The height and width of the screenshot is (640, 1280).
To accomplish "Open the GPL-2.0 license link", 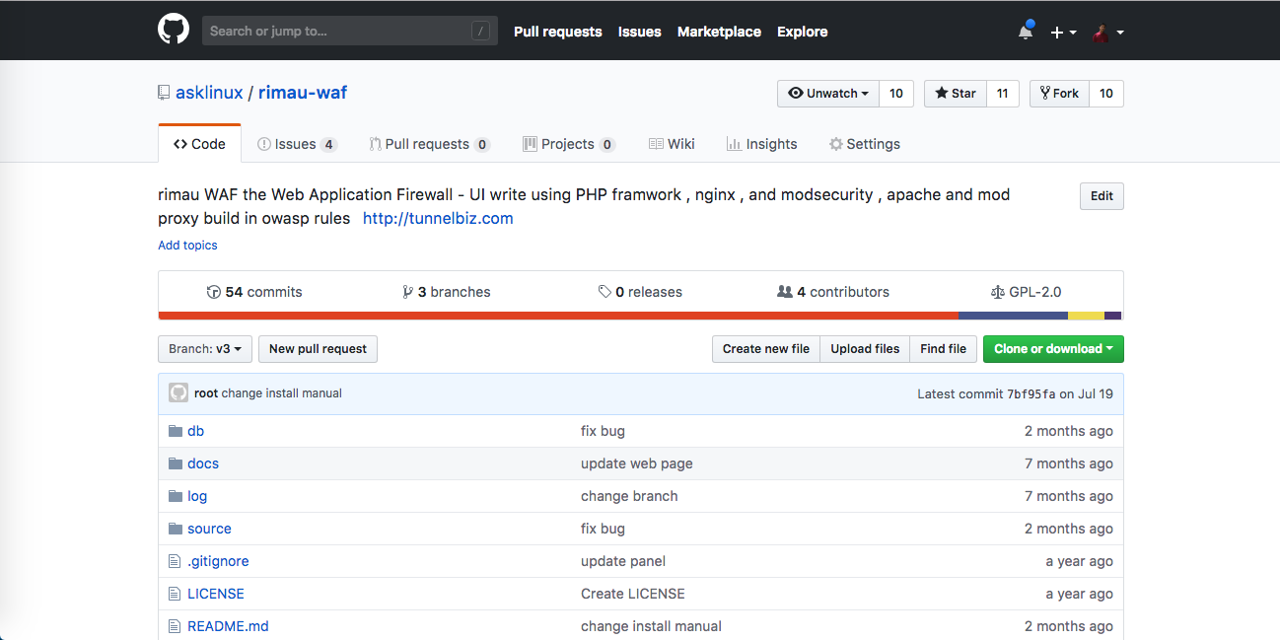I will pyautogui.click(x=1026, y=292).
